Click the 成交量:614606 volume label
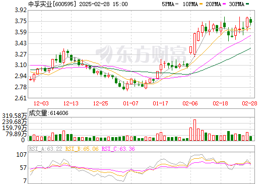The width and height of the screenshot is (262, 184). tap(49, 113)
